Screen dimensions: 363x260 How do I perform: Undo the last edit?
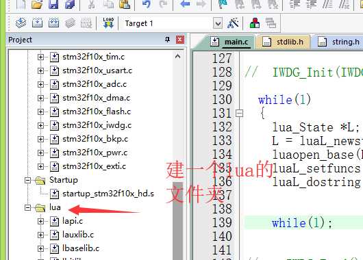147,4
